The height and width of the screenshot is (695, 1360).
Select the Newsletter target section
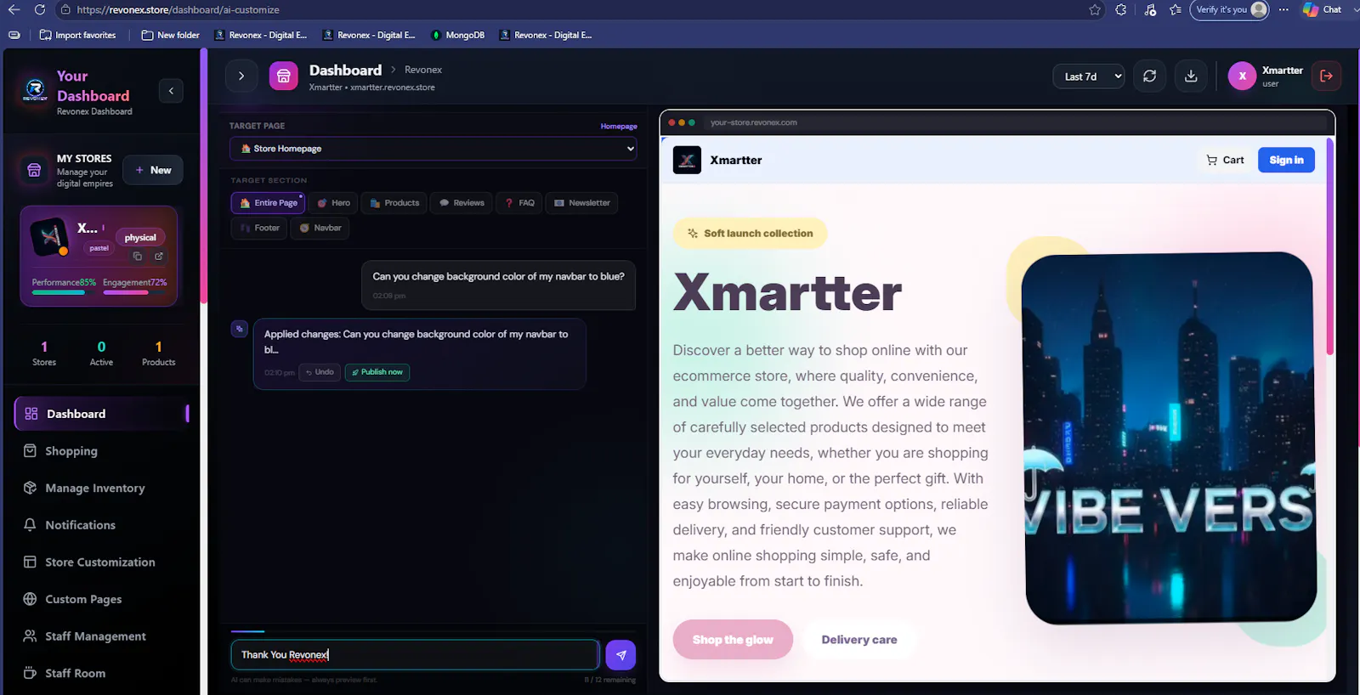582,203
